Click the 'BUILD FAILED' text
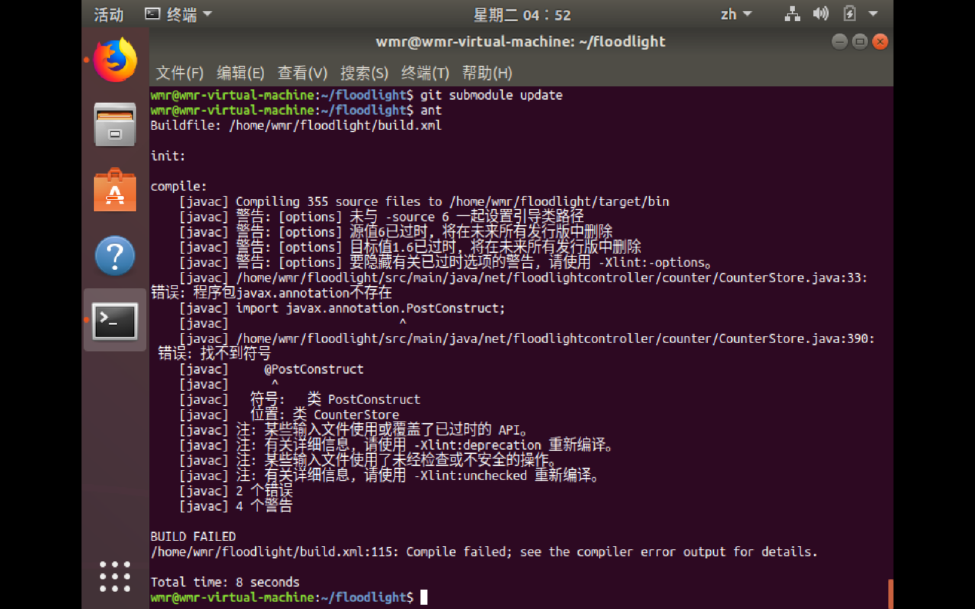Viewport: 975px width, 609px height. coord(193,537)
